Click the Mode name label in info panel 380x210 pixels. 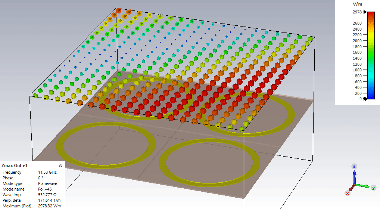pos(13,189)
